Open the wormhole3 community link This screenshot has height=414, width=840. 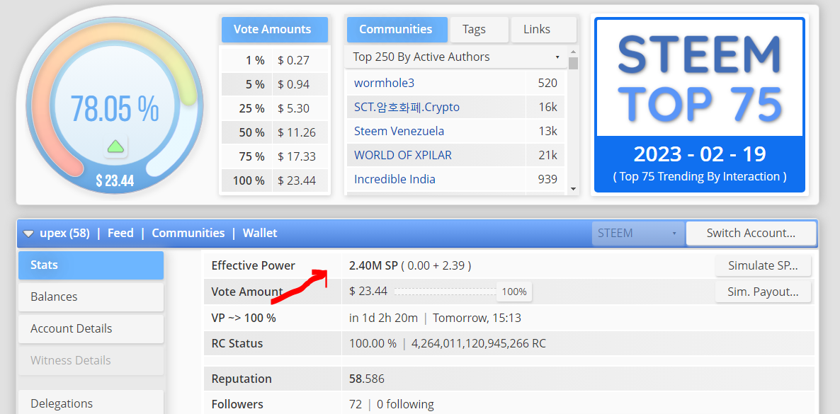tap(384, 83)
